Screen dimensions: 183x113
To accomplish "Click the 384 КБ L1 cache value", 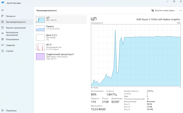I will click(149, 104).
